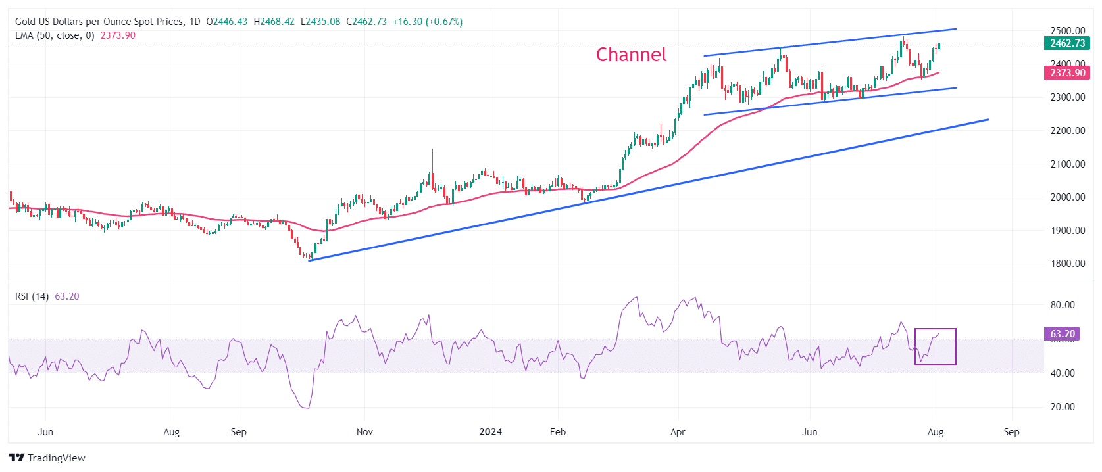Click the EMA value 2373.90 in legend
1102x472 pixels.
tap(118, 35)
